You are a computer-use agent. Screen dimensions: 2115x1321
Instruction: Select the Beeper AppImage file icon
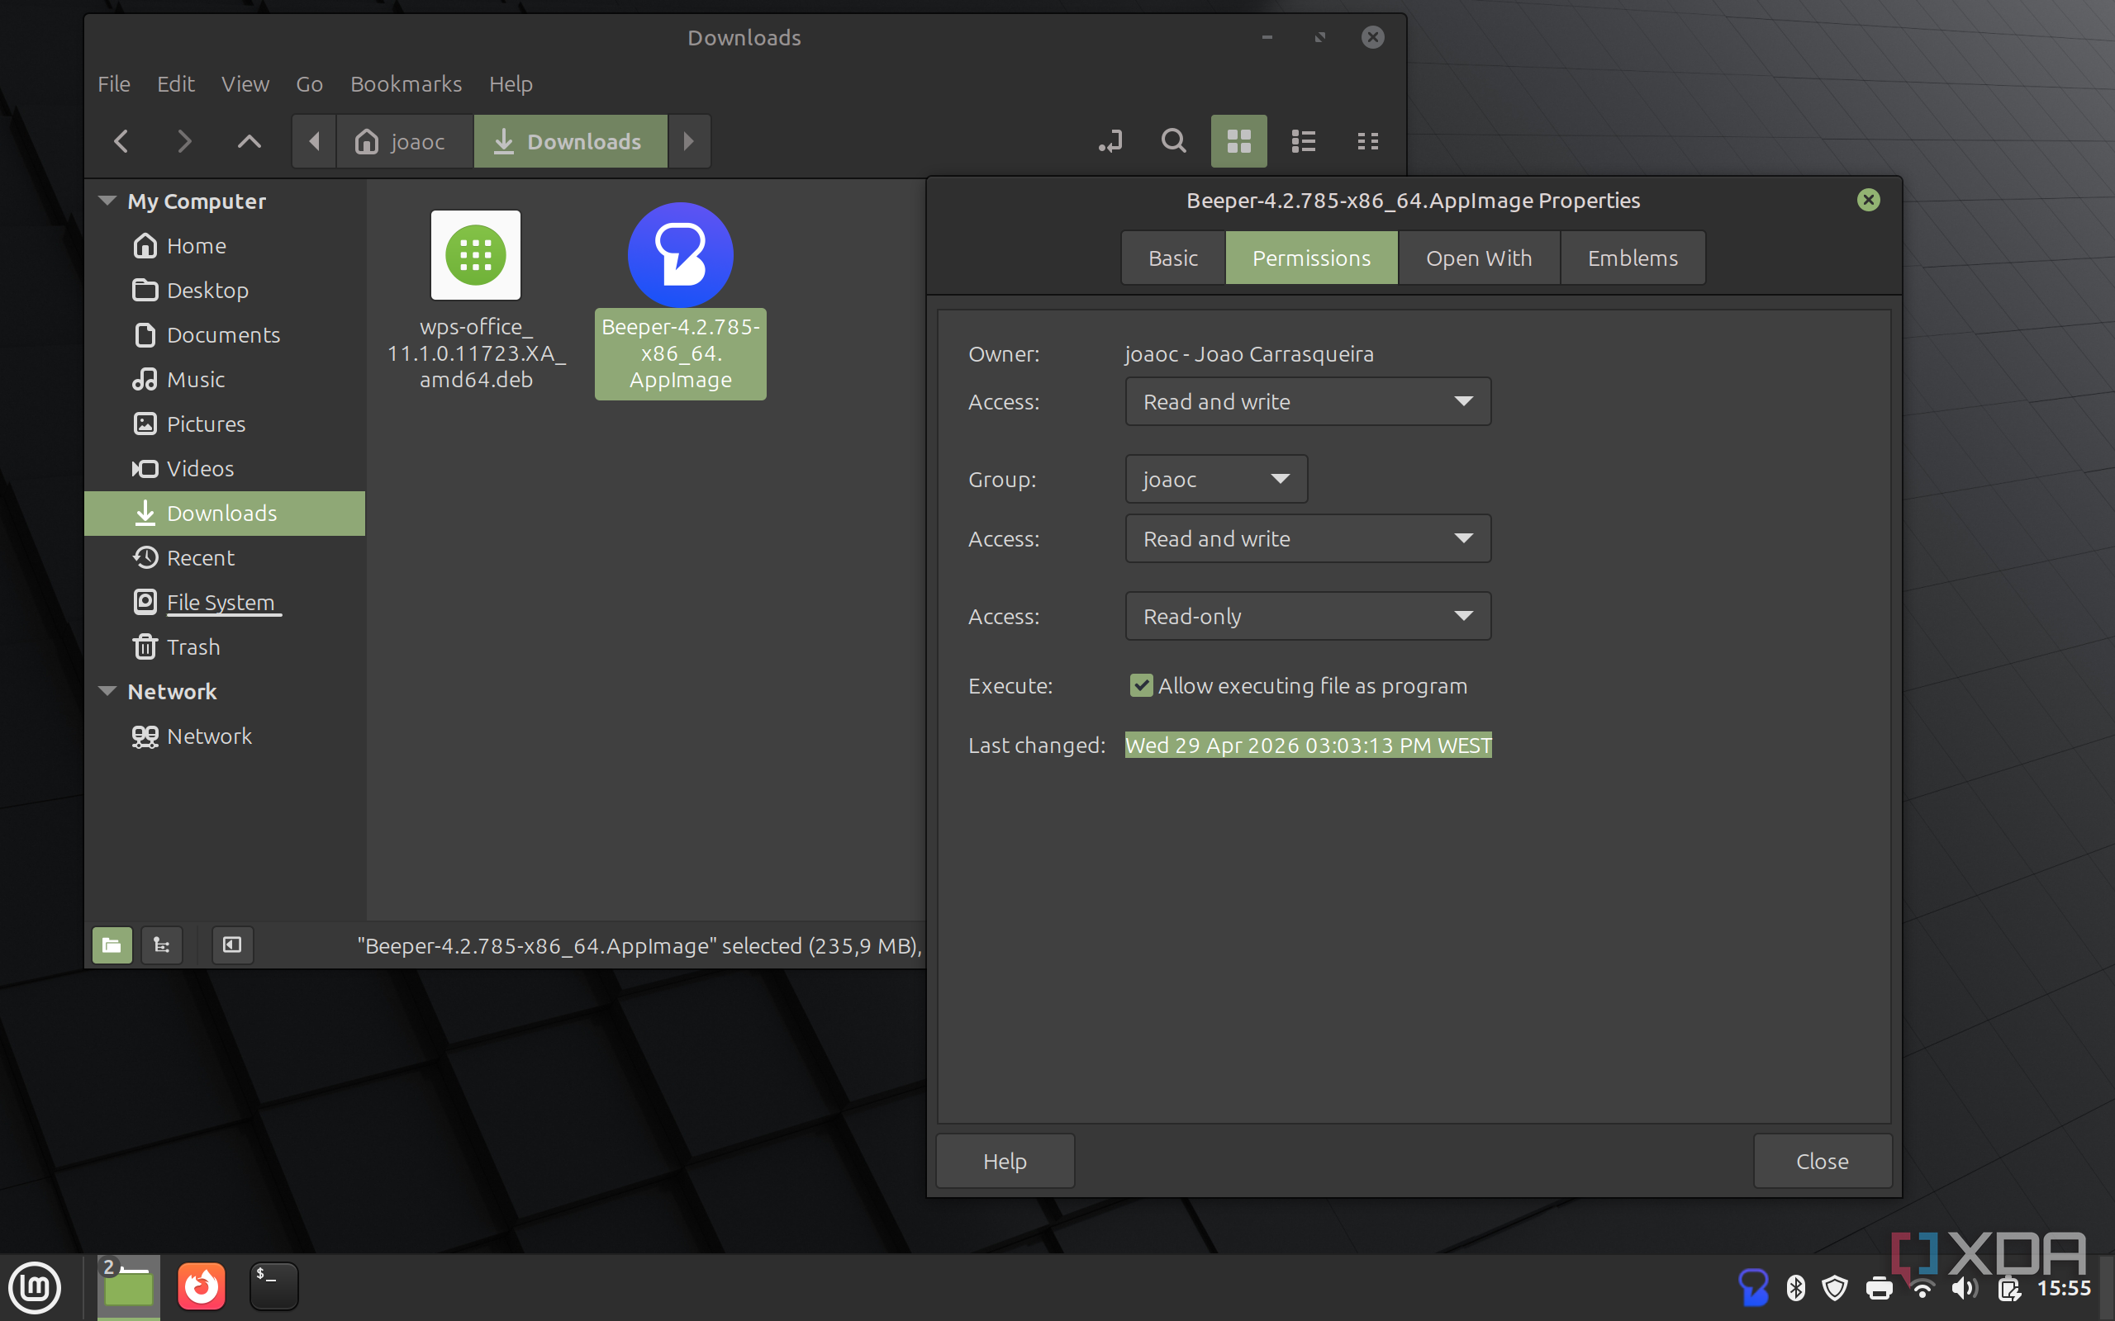coord(680,255)
